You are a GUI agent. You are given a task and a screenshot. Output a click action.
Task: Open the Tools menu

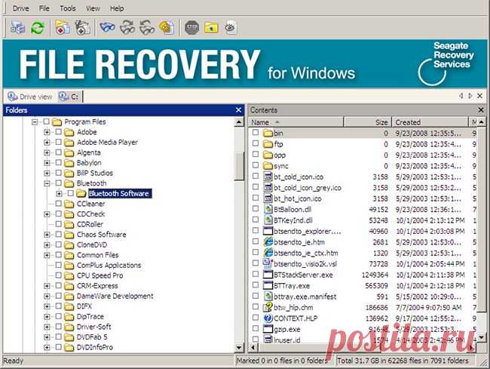pyautogui.click(x=68, y=8)
